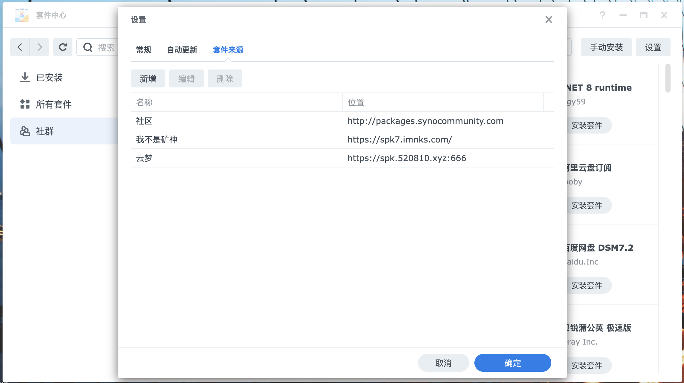Screen dimensions: 684x383
Task: Click the forward navigation arrow
Action: (40, 47)
